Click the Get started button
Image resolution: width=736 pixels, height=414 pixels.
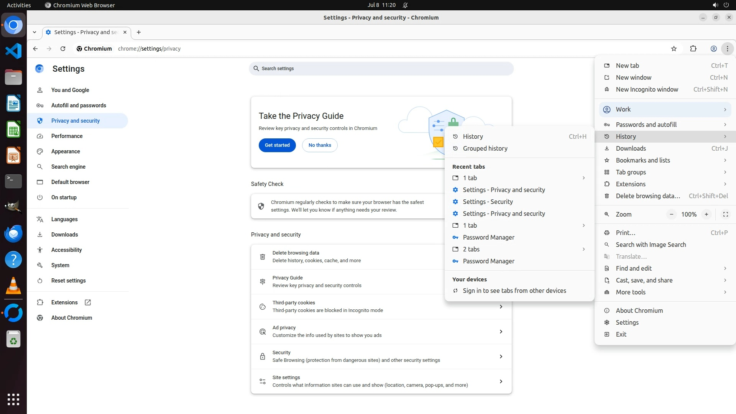[x=277, y=145]
